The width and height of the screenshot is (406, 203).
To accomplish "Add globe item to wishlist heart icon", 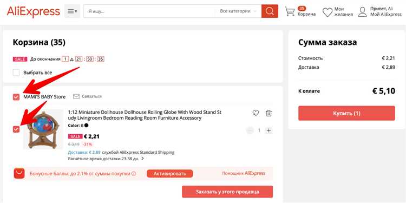I will (x=256, y=113).
